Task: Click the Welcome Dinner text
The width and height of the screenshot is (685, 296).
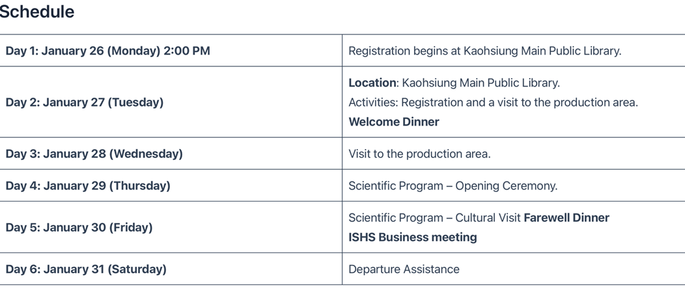Action: pyautogui.click(x=393, y=122)
